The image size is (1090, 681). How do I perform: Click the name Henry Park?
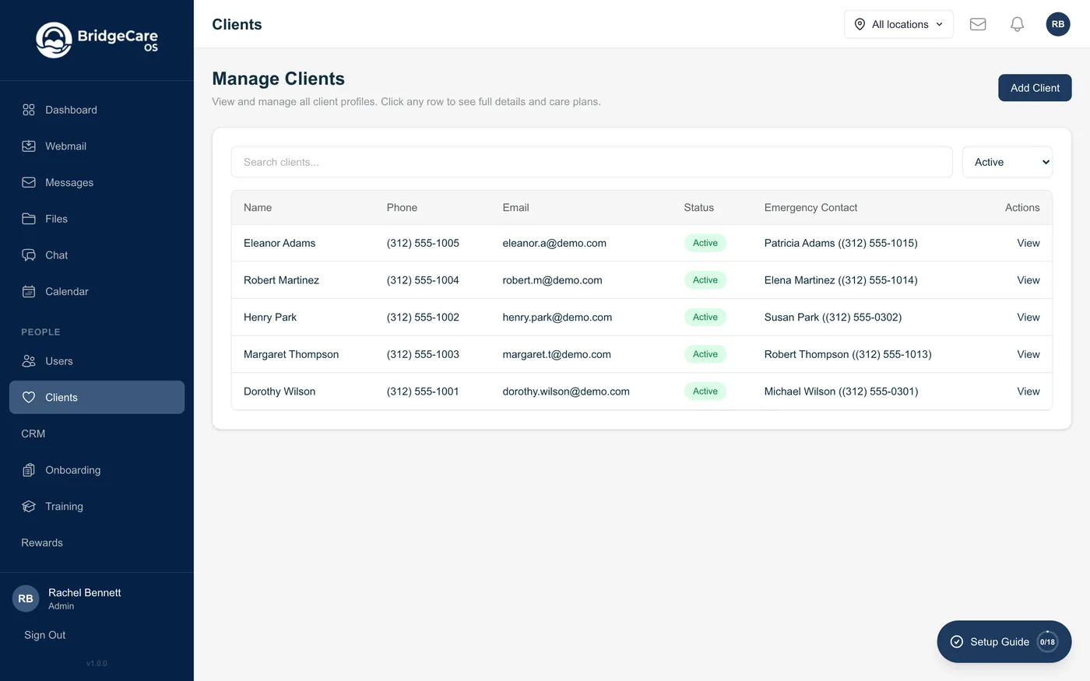(270, 318)
